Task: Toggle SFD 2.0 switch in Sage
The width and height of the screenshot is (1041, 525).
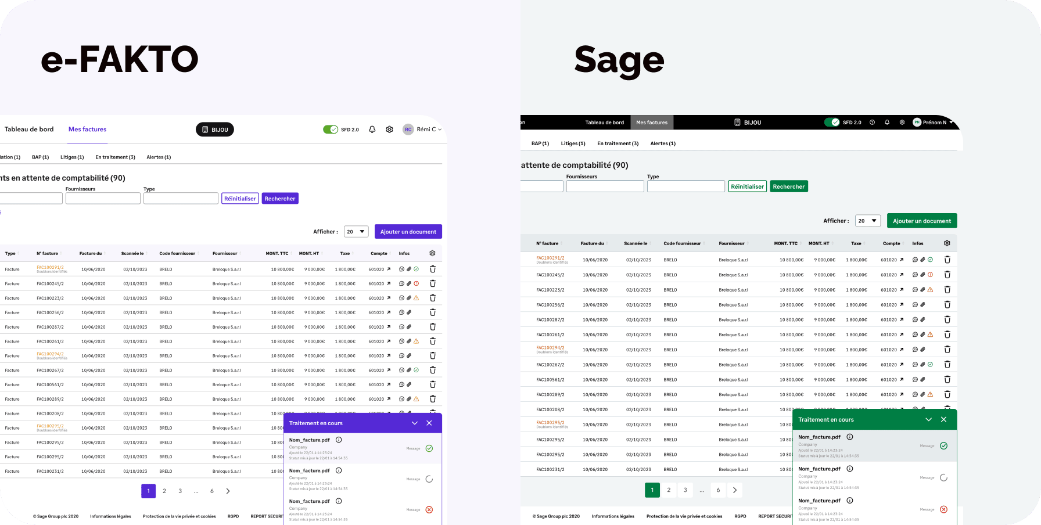Action: click(832, 123)
